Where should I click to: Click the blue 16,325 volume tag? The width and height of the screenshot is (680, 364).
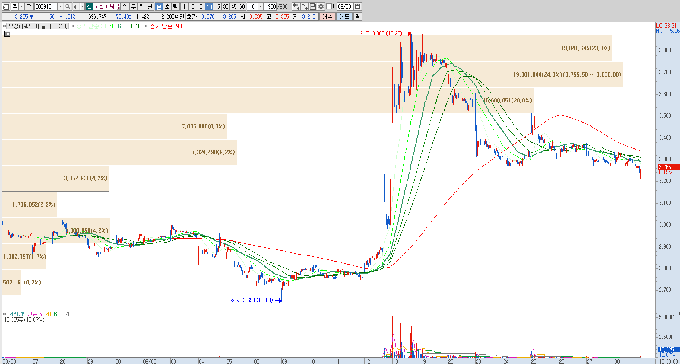(668, 349)
